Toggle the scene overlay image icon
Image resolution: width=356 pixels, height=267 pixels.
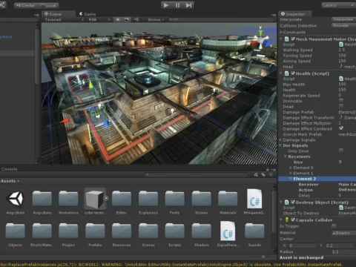point(127,19)
